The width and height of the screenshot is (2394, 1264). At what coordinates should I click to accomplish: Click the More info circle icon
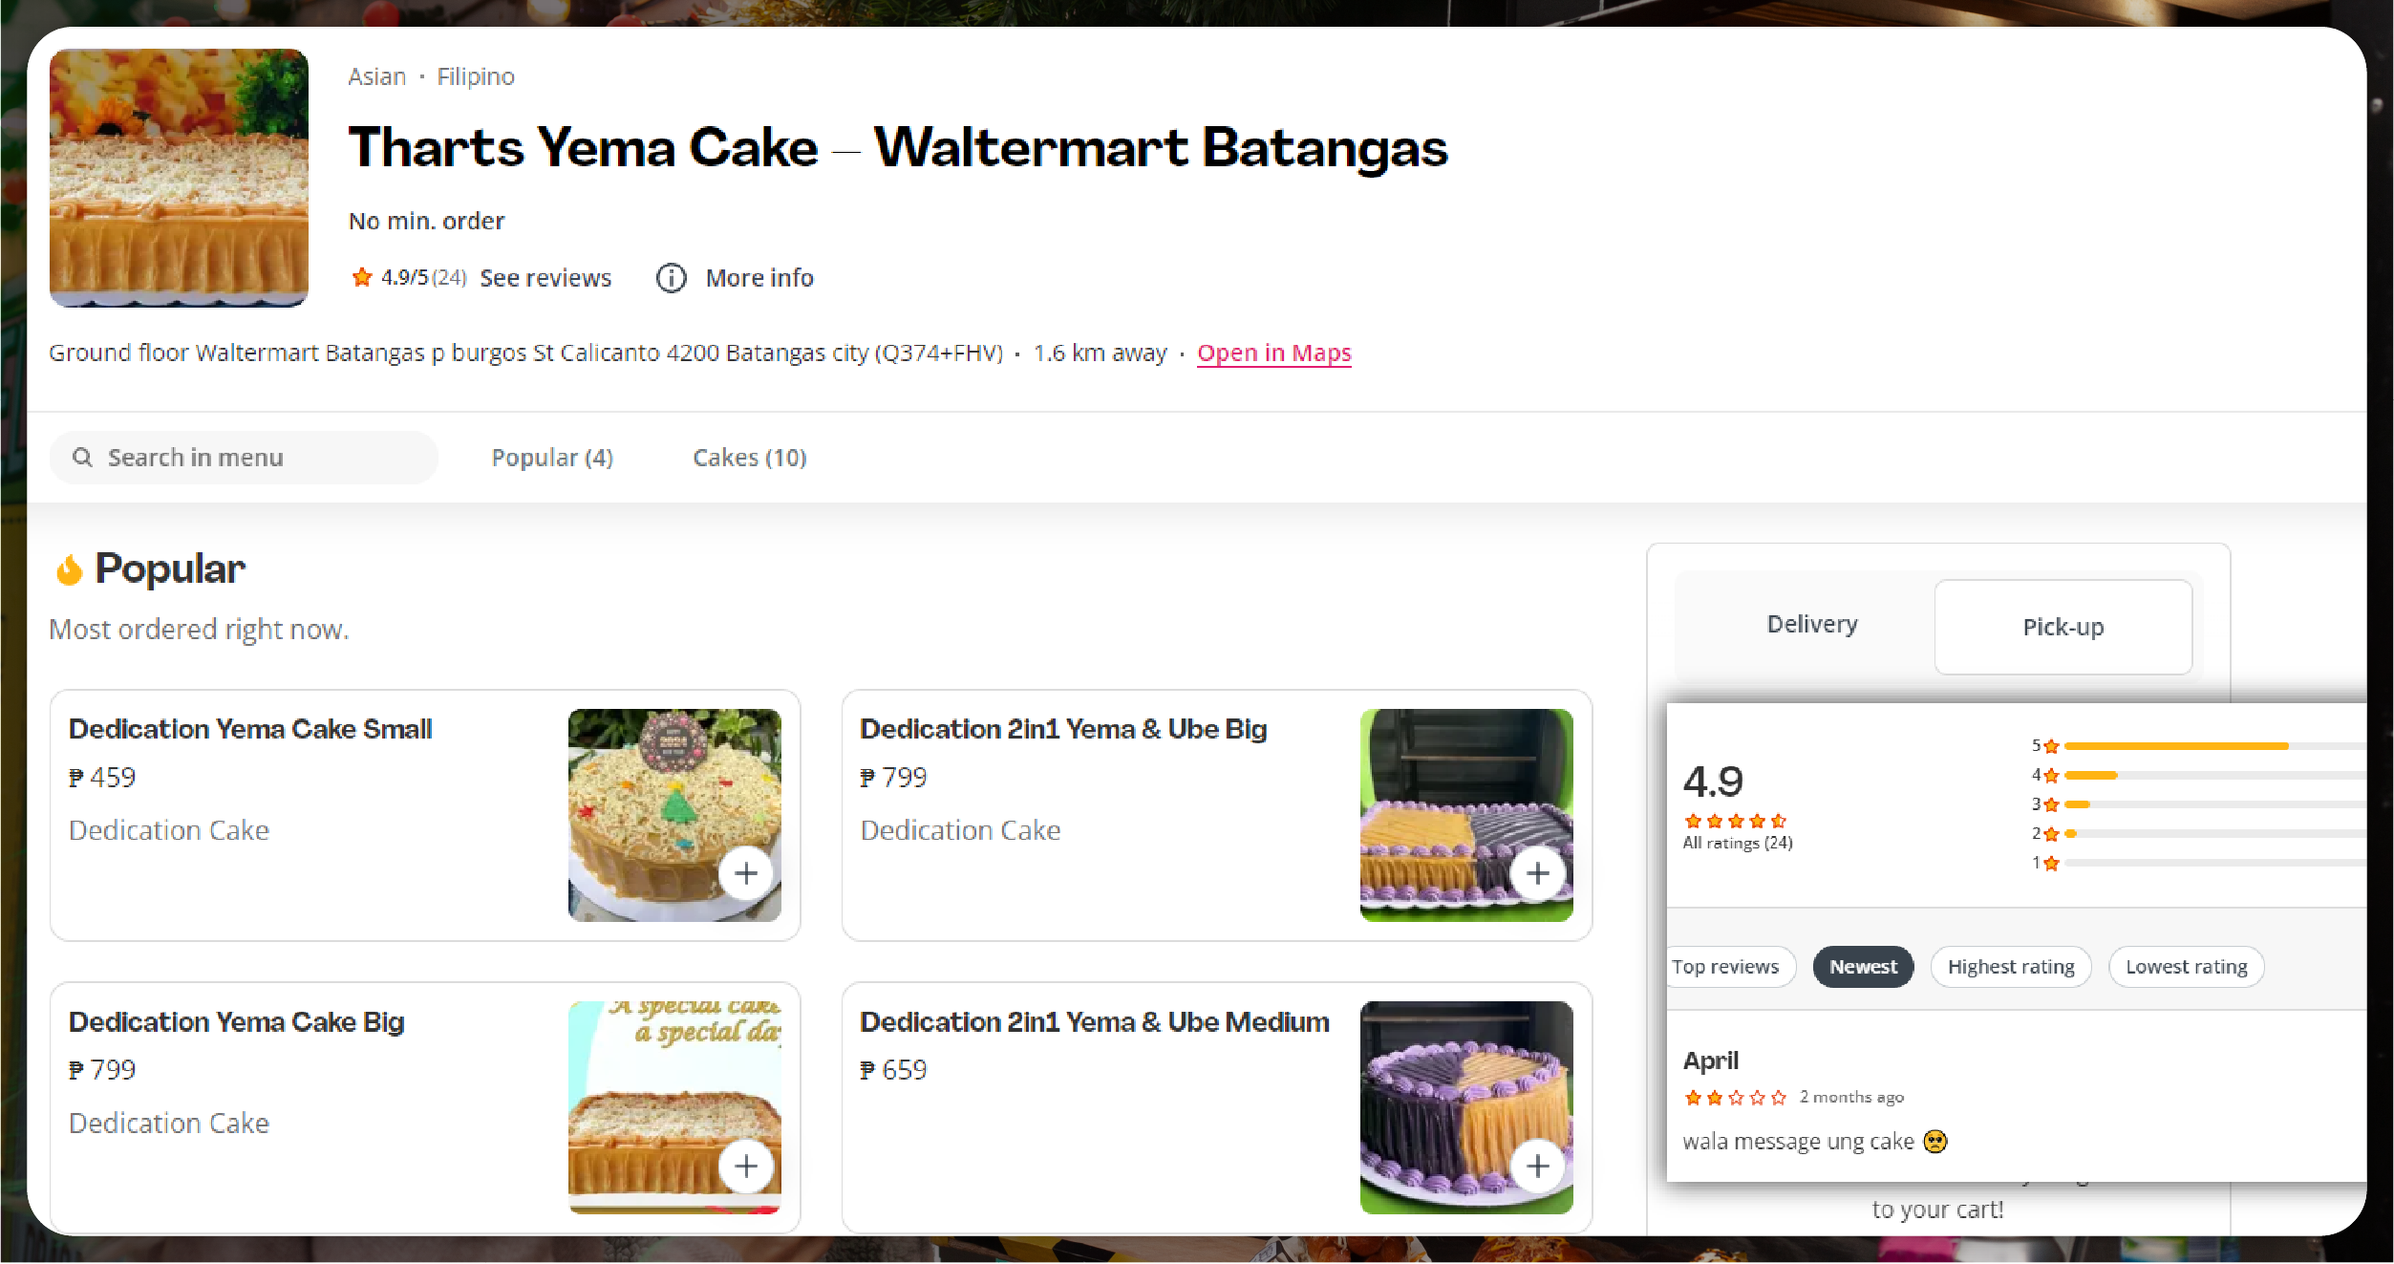pyautogui.click(x=672, y=278)
